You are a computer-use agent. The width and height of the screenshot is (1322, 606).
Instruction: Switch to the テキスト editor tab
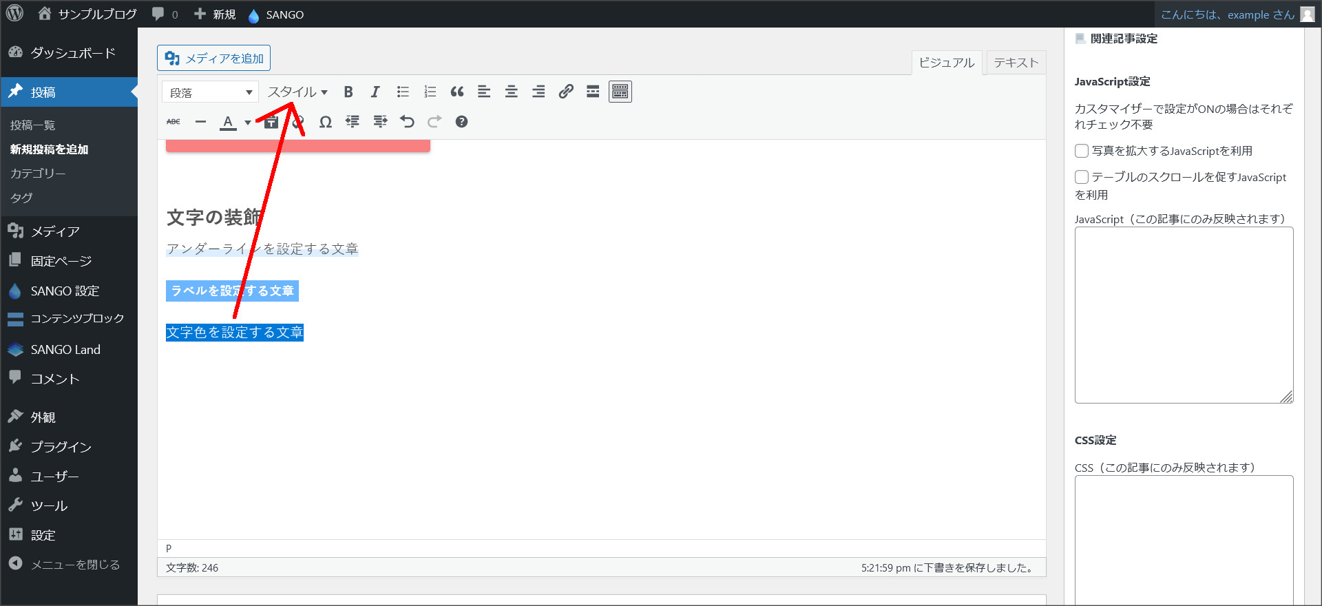(x=1016, y=63)
